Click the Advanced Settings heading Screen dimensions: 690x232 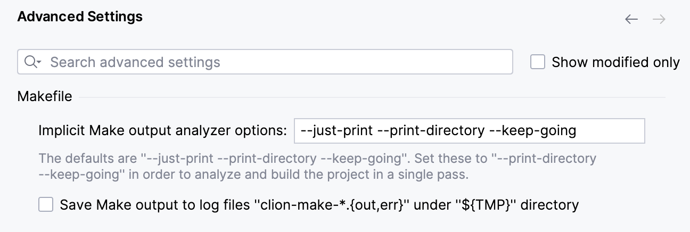coord(80,17)
